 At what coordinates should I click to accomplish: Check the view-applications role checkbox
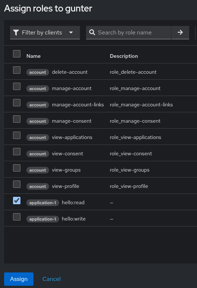(x=17, y=135)
